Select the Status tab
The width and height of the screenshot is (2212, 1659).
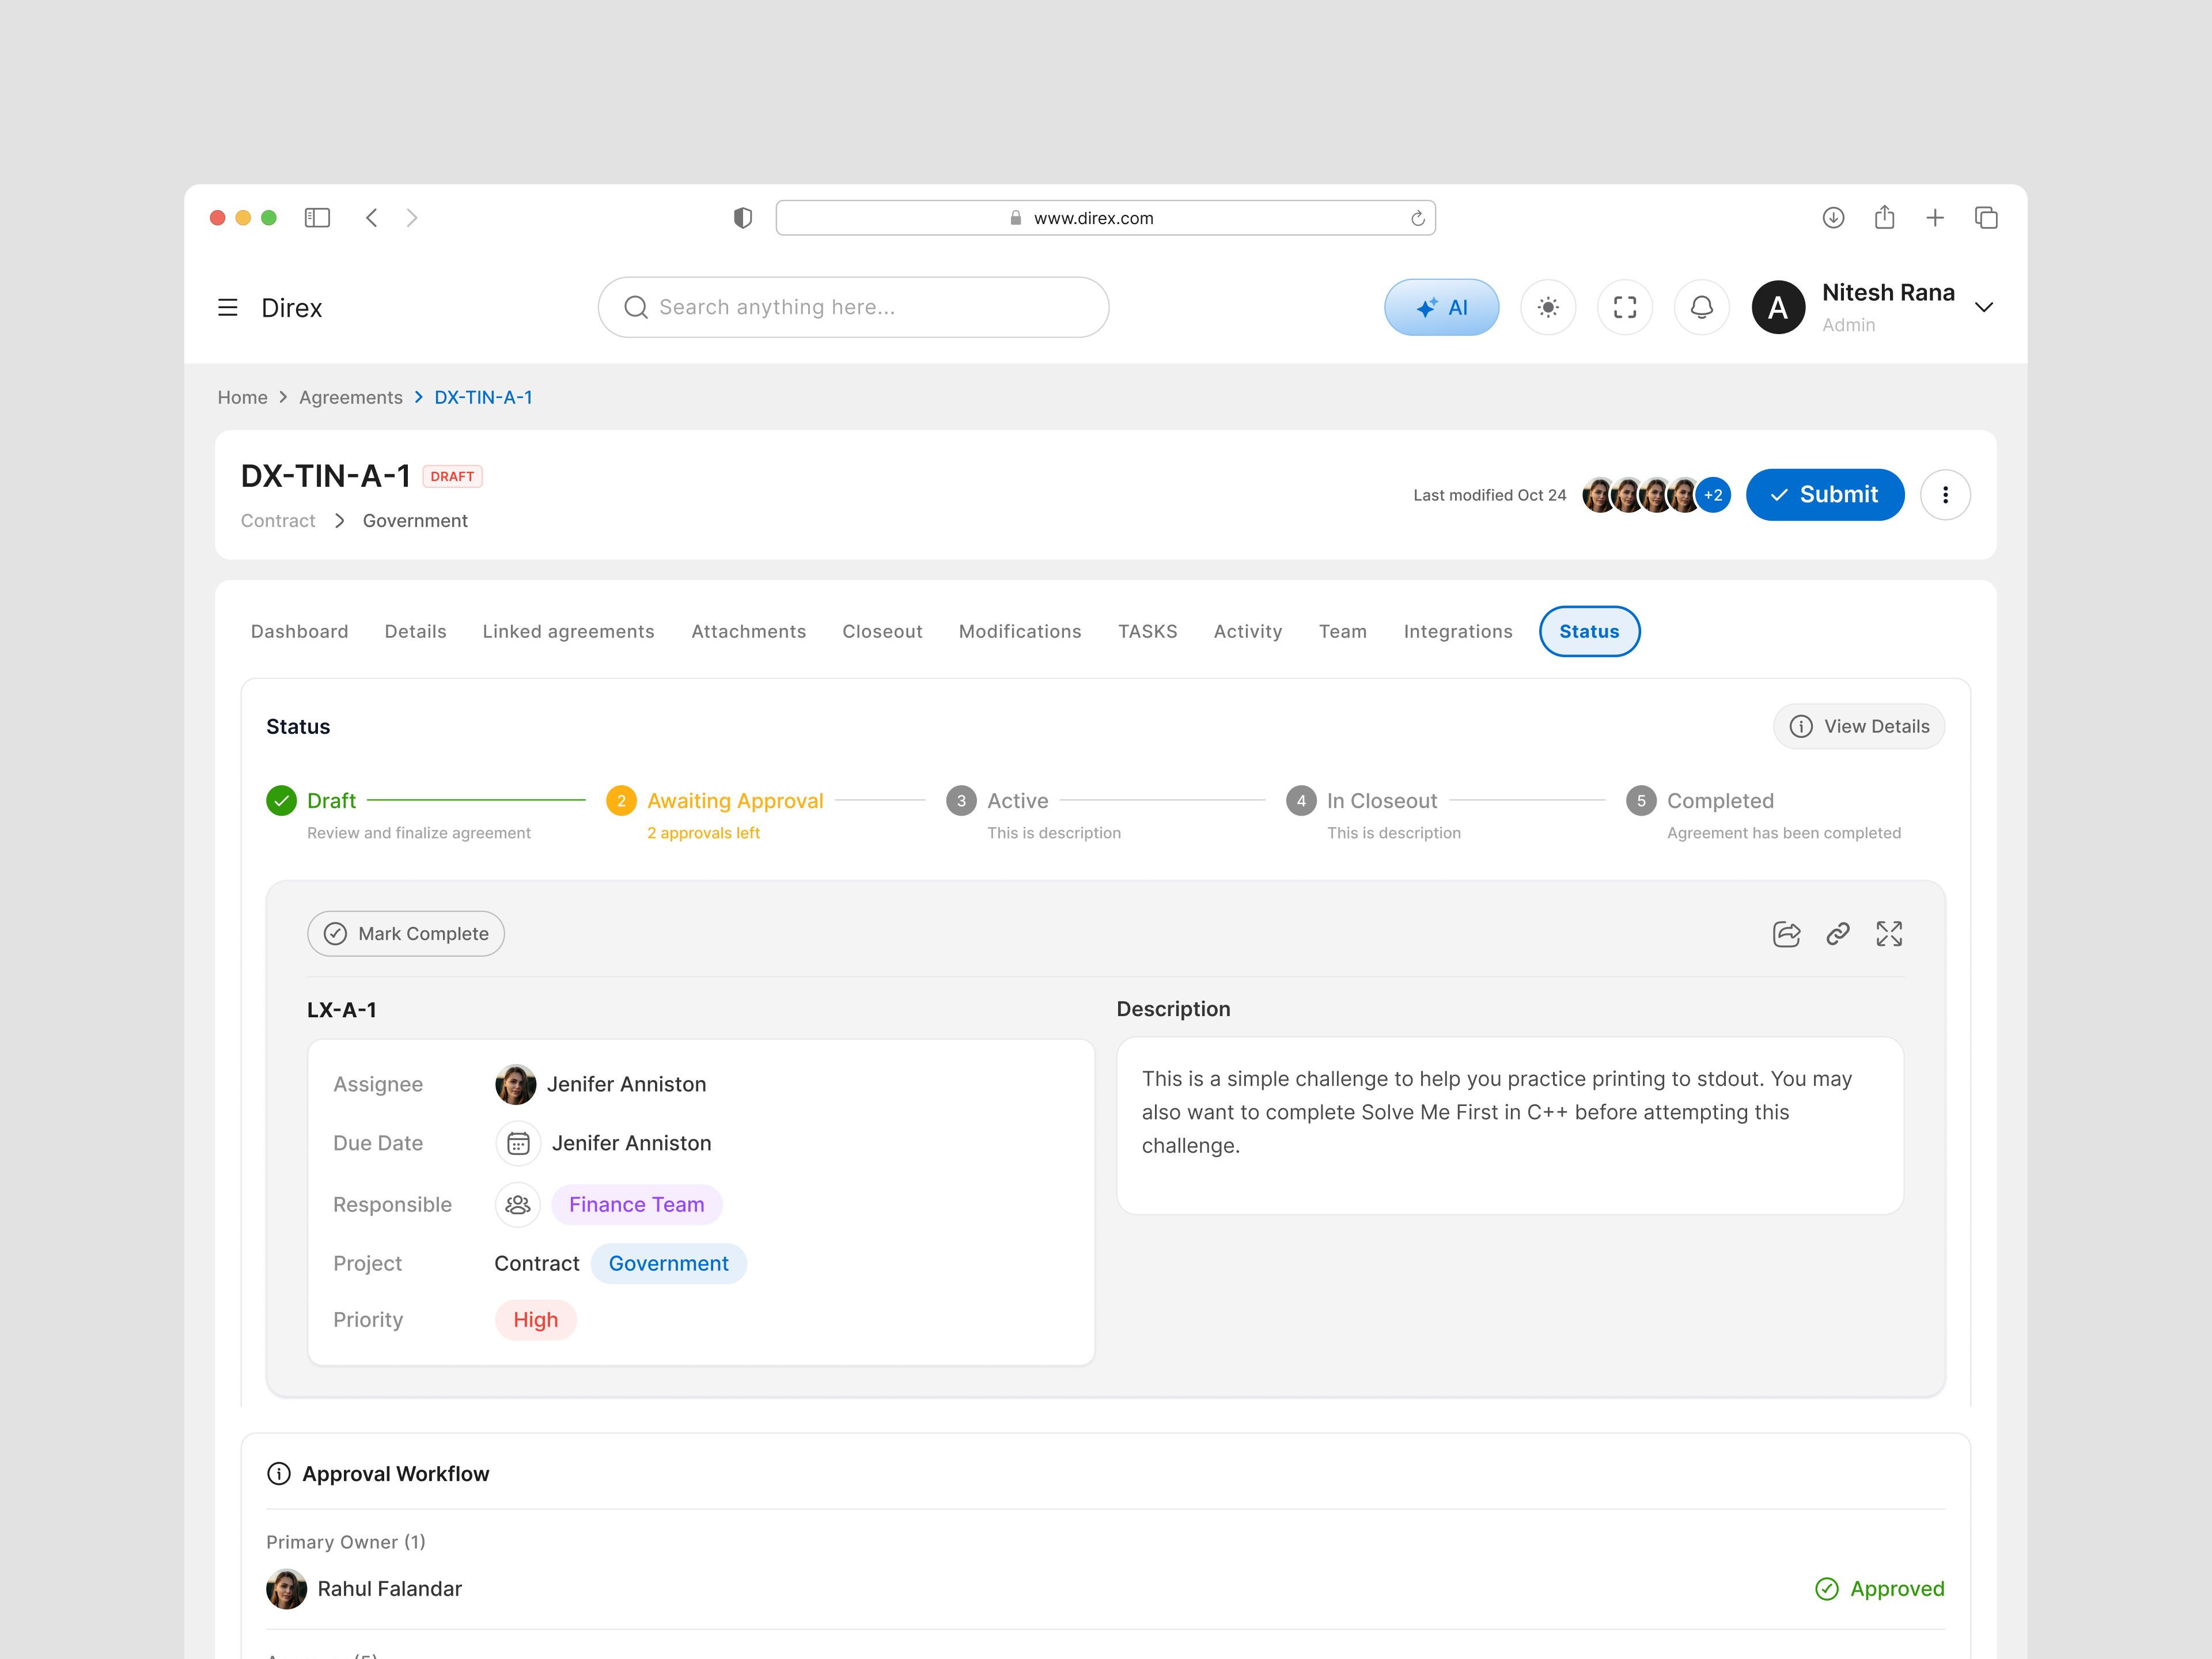(x=1589, y=632)
